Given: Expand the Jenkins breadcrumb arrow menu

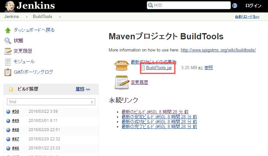Looking at the screenshot, I should (x=27, y=17).
